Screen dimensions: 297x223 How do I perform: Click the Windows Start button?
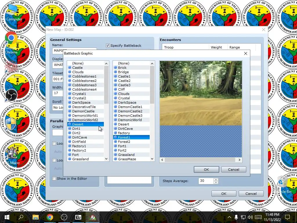pos(7,217)
